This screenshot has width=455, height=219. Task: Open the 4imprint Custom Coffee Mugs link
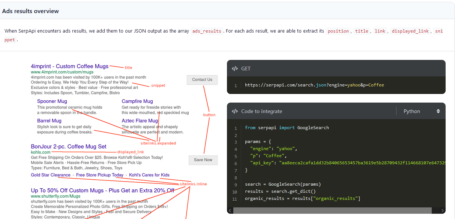[70, 66]
